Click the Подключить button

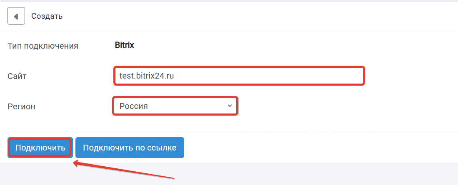[x=40, y=148]
